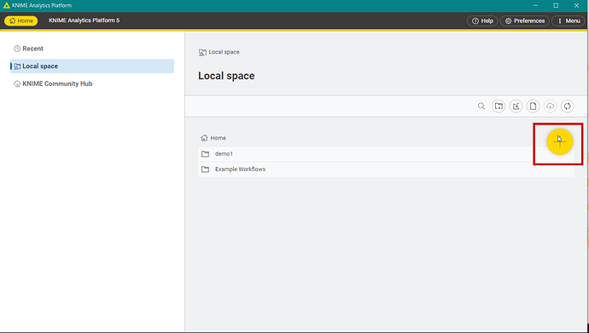Maximize the KNIME window
Screen dimensions: 589x333
click(556, 5)
